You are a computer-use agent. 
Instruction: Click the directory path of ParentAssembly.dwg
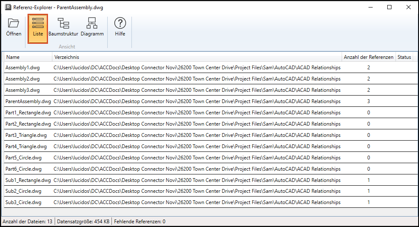click(x=197, y=101)
